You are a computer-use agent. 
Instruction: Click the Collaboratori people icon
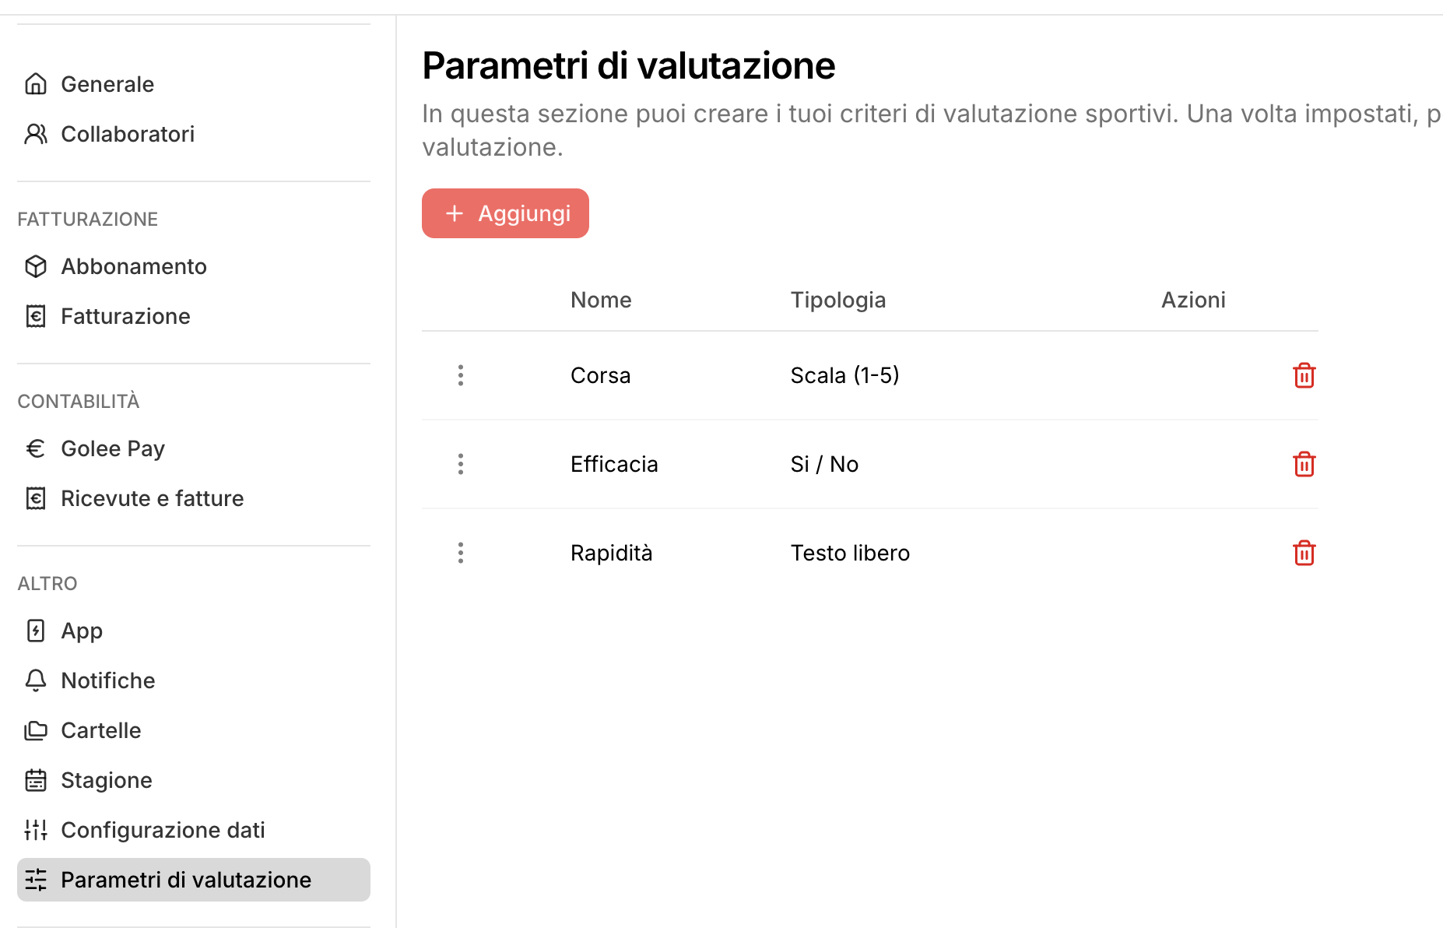[36, 134]
